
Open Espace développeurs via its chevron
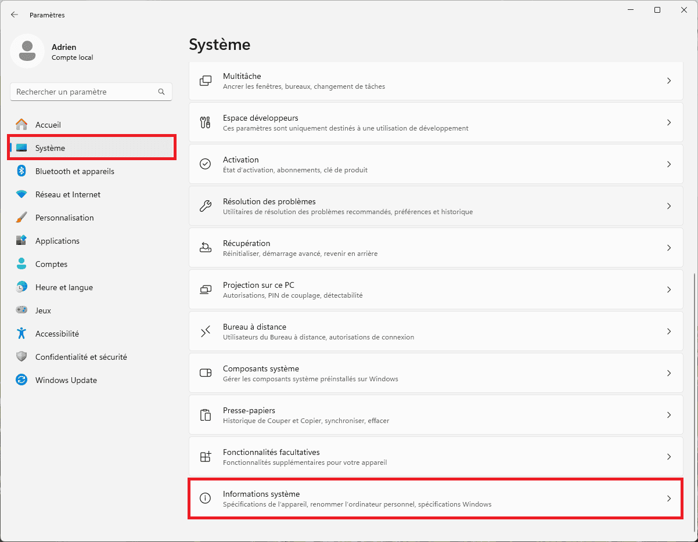pos(669,122)
